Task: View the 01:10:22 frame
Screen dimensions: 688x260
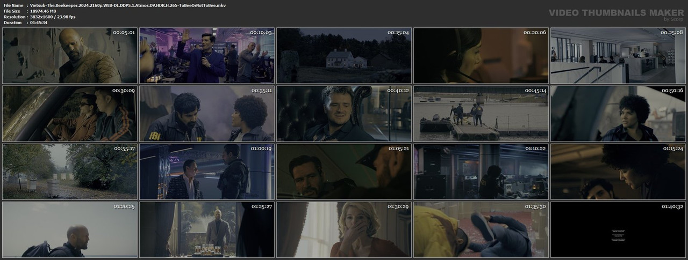Action: coord(481,172)
